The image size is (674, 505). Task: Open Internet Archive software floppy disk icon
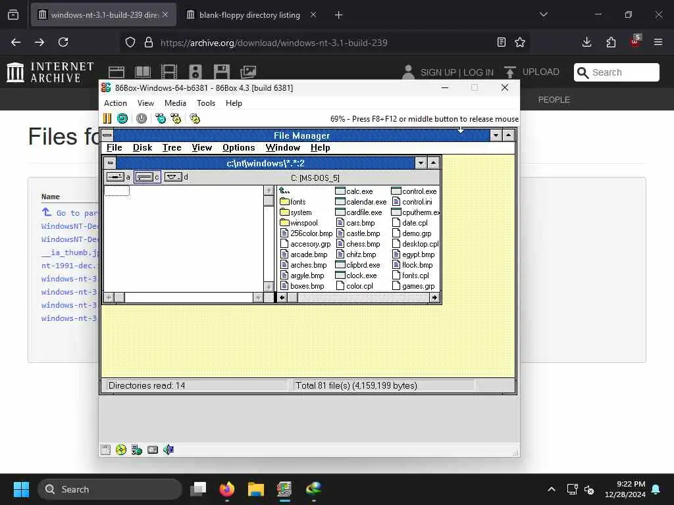222,72
